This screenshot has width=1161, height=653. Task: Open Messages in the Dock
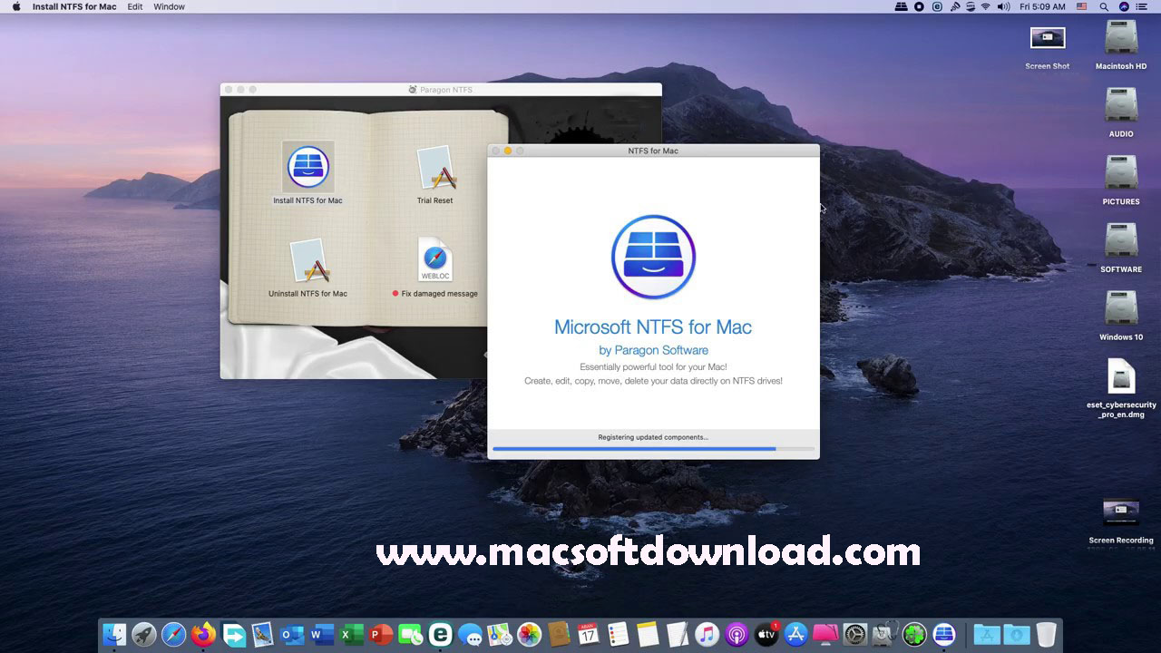470,634
